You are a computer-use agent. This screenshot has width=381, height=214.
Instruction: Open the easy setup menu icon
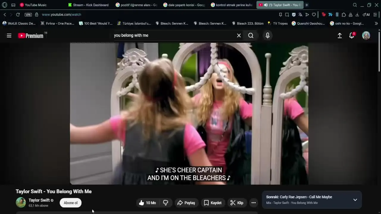point(375,15)
